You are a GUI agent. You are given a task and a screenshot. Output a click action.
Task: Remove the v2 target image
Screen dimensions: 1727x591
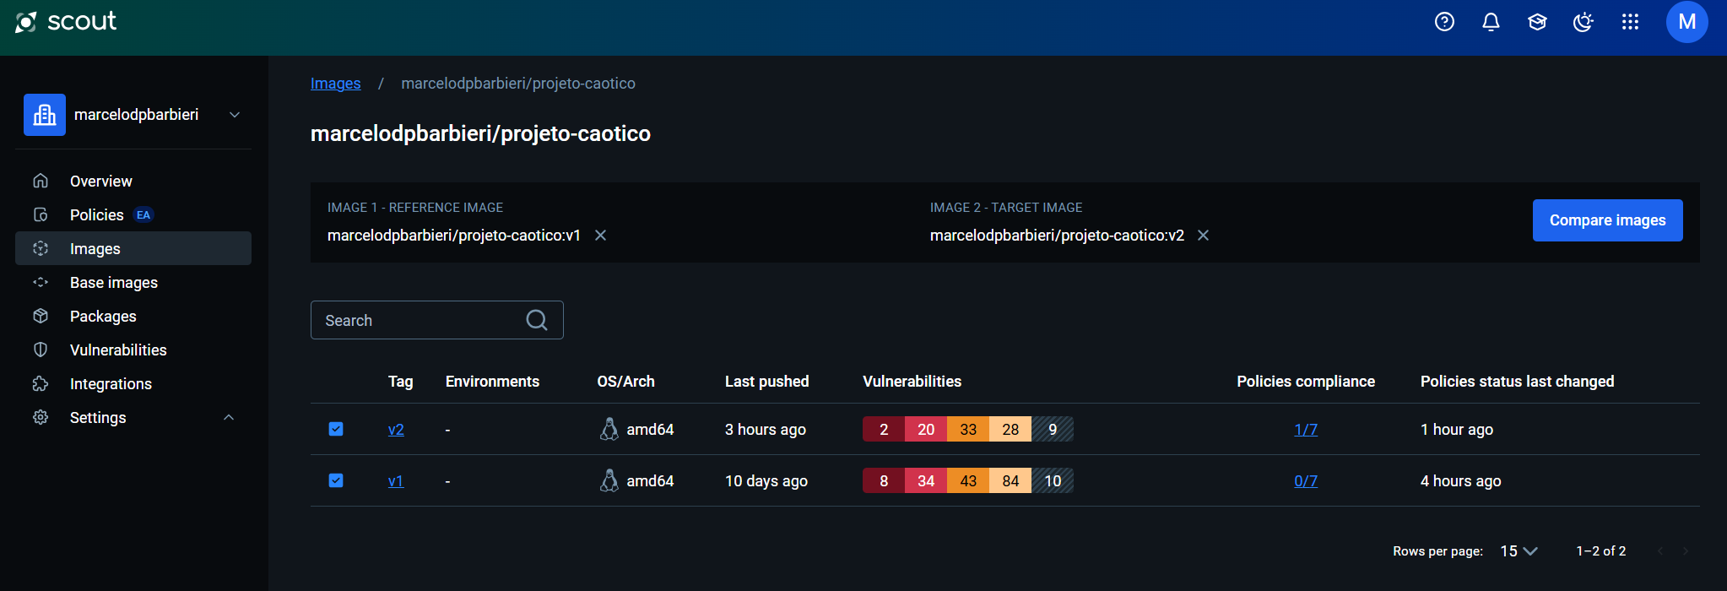1204,236
